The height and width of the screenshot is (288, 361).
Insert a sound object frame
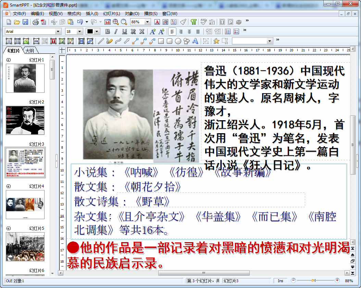click(90, 41)
